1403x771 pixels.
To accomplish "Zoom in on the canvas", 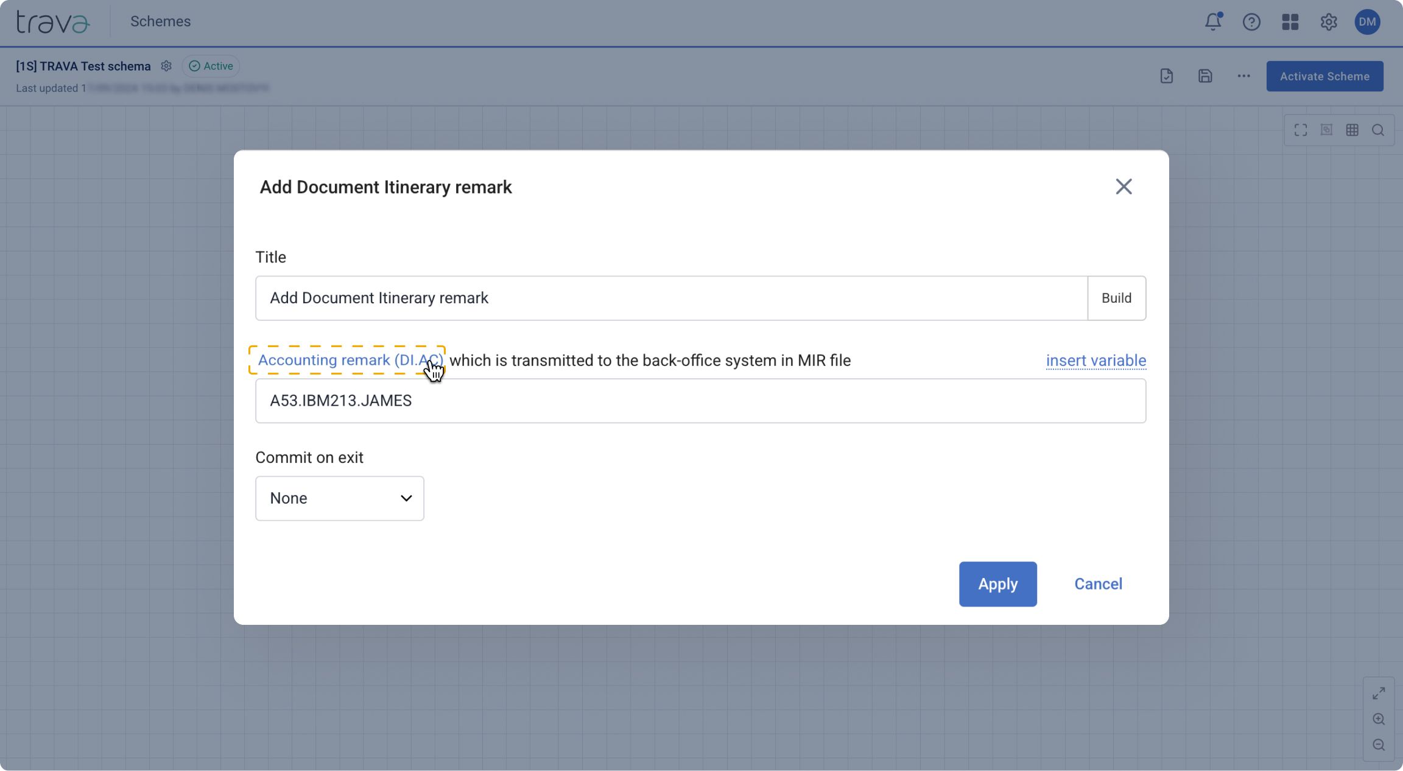I will pyautogui.click(x=1379, y=719).
